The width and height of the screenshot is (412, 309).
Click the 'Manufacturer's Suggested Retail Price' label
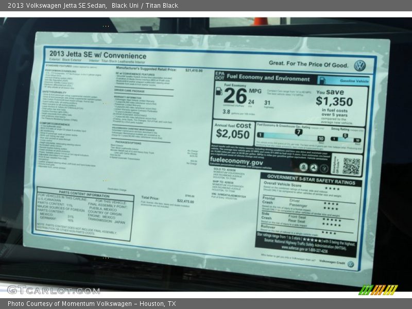(146, 68)
